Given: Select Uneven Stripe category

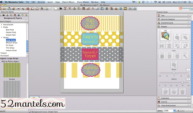Looking at the screenshot, I should click(11, 50).
